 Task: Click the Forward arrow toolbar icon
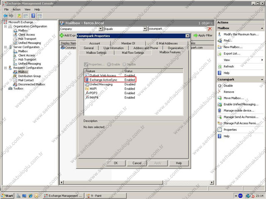(11, 16)
